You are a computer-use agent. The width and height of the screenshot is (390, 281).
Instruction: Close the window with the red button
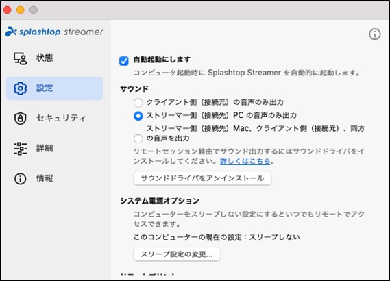tap(8, 10)
